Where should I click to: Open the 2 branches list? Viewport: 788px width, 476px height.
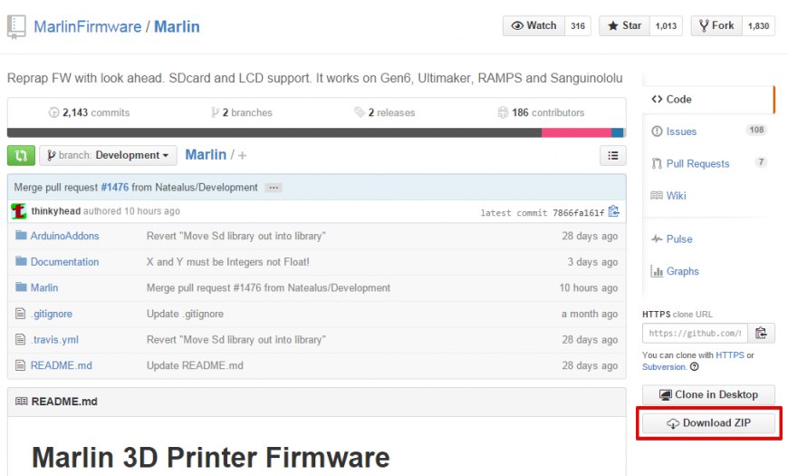(242, 112)
